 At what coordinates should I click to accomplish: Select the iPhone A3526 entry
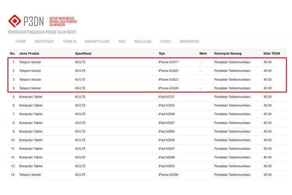[168, 88]
